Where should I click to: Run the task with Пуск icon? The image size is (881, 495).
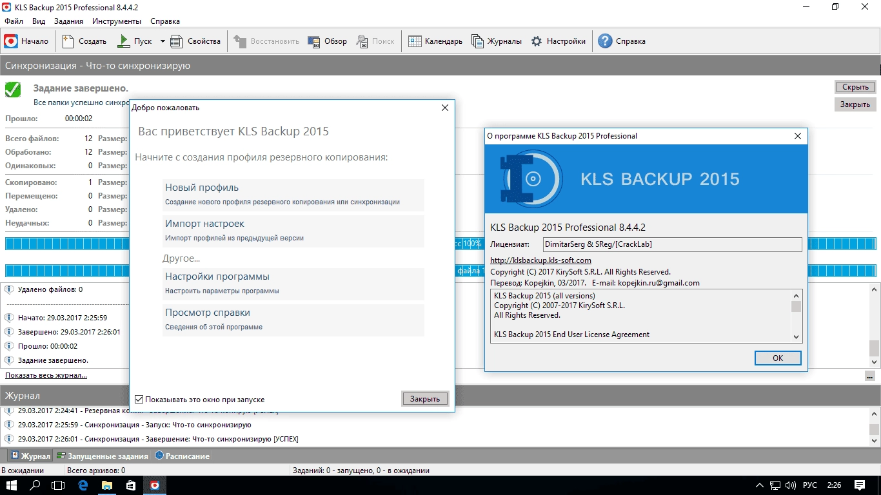pyautogui.click(x=124, y=41)
